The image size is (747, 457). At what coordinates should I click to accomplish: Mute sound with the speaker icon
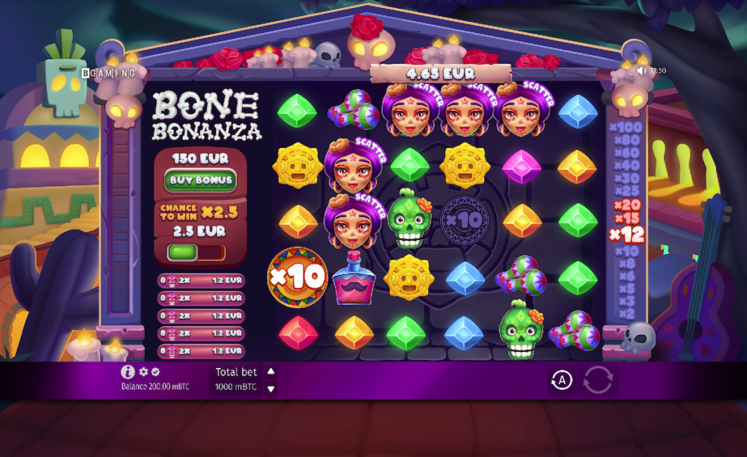pyautogui.click(x=641, y=71)
